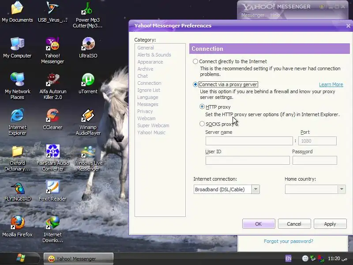Image resolution: width=353 pixels, height=265 pixels.
Task: Select Privacy category
Action: pos(145,111)
